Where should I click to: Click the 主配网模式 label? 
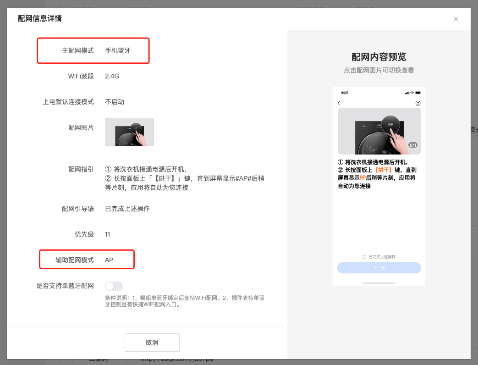tap(78, 50)
